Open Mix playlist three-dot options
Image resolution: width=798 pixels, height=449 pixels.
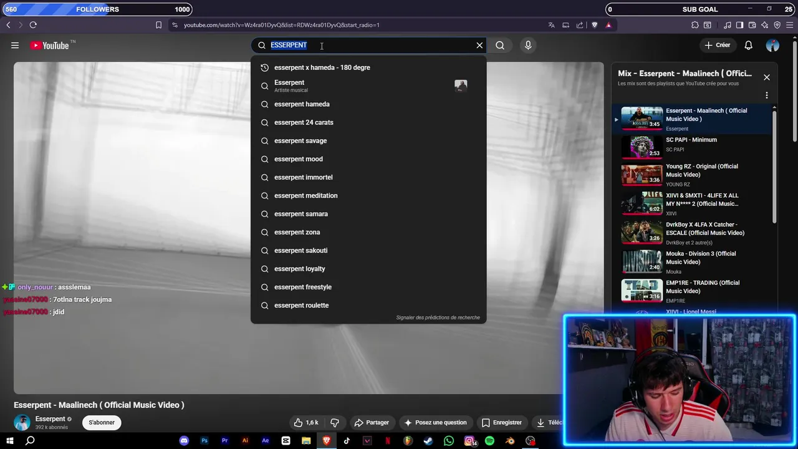[x=767, y=95]
